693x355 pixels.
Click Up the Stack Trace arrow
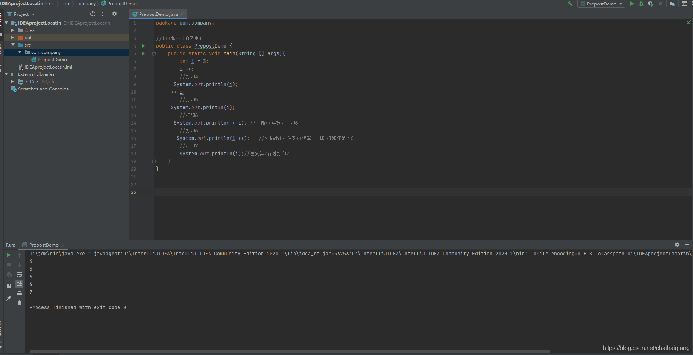19,255
